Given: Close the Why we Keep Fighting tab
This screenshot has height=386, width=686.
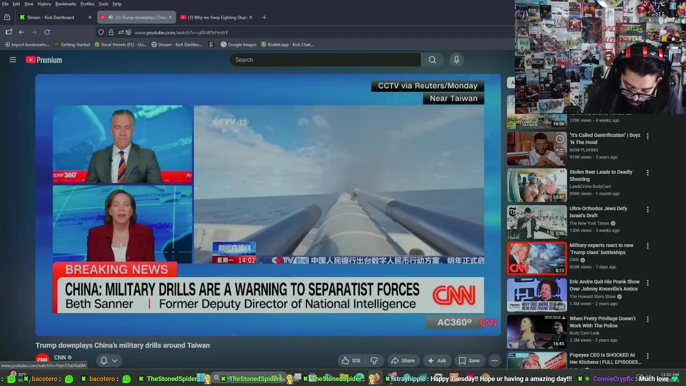Looking at the screenshot, I should point(250,17).
